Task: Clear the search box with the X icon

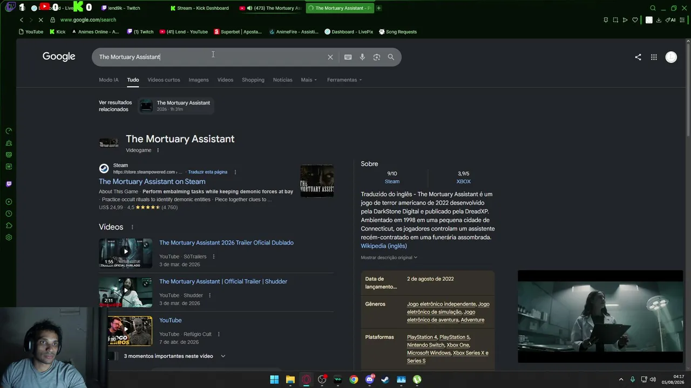Action: (330, 57)
